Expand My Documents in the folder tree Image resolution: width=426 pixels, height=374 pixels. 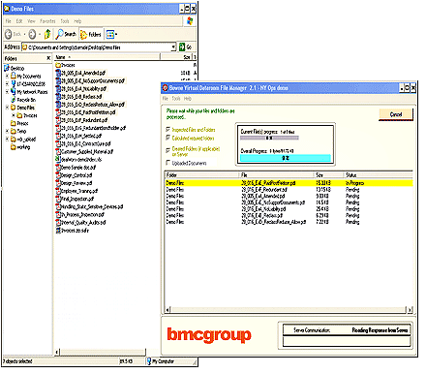[x=7, y=77]
